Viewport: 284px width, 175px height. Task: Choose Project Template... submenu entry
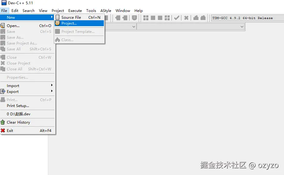[x=79, y=32]
